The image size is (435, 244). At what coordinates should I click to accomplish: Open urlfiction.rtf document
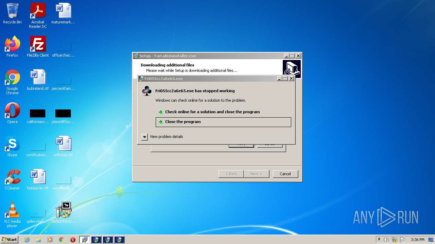63,146
